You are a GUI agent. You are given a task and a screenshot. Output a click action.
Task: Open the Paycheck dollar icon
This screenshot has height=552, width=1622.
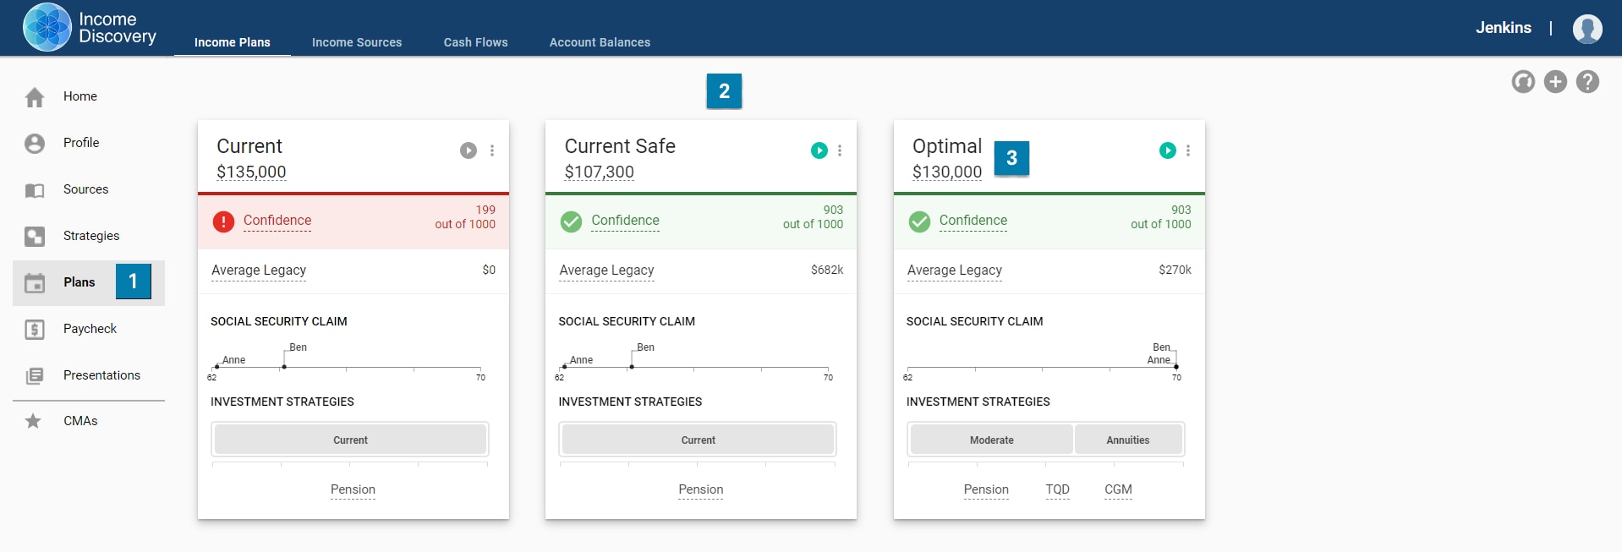pos(35,330)
